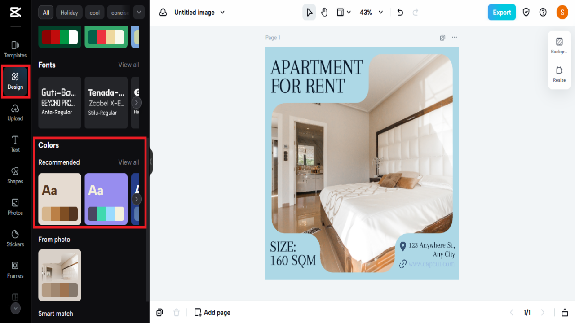Select the Hand tool in the top toolbar
This screenshot has width=575, height=323.
[324, 12]
